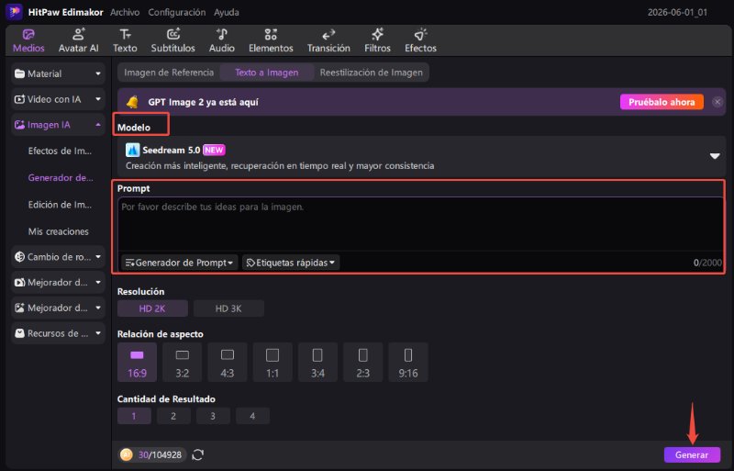
Task: Set result quantity to 2
Action: click(173, 416)
